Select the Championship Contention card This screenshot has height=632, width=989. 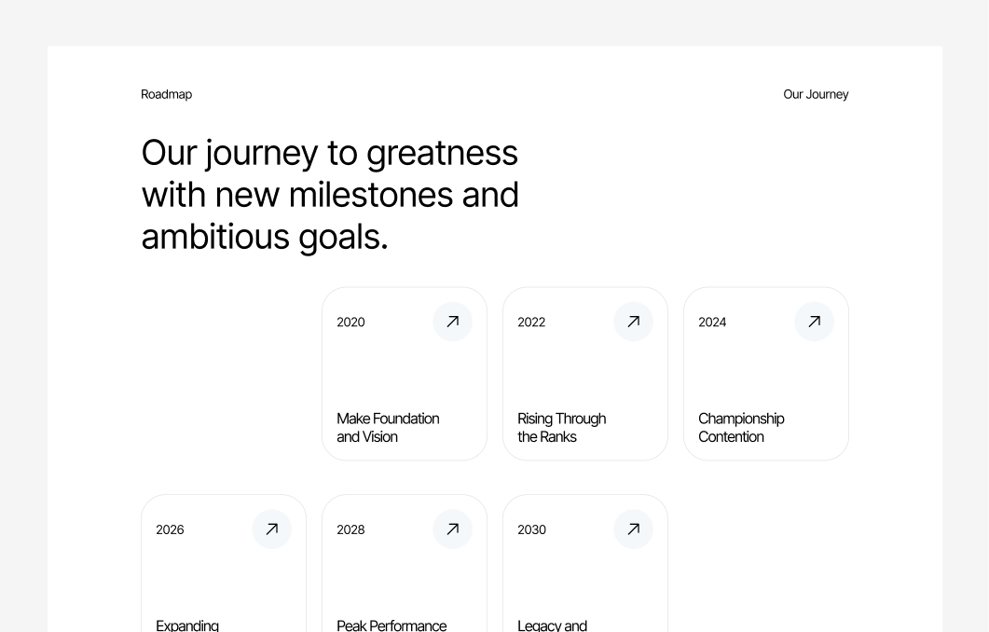tap(766, 373)
